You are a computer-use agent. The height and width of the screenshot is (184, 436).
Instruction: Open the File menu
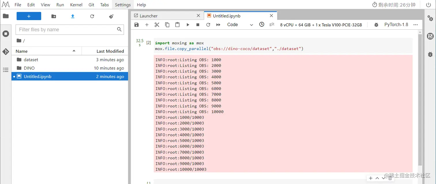(18, 5)
